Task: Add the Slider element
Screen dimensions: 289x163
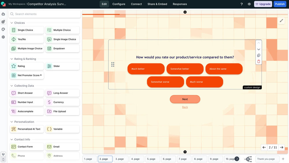Action: click(62, 66)
